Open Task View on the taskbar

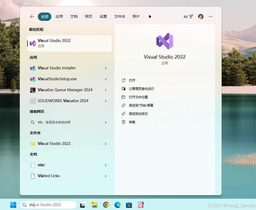[83, 205]
